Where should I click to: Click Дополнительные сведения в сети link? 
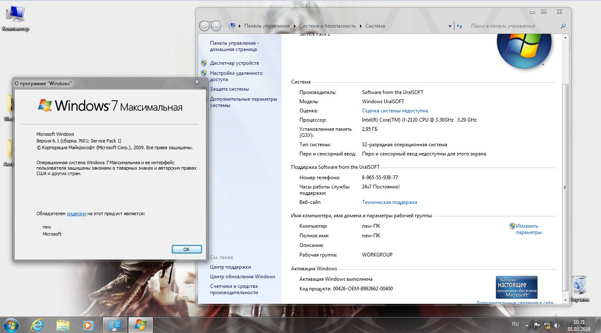515,302
